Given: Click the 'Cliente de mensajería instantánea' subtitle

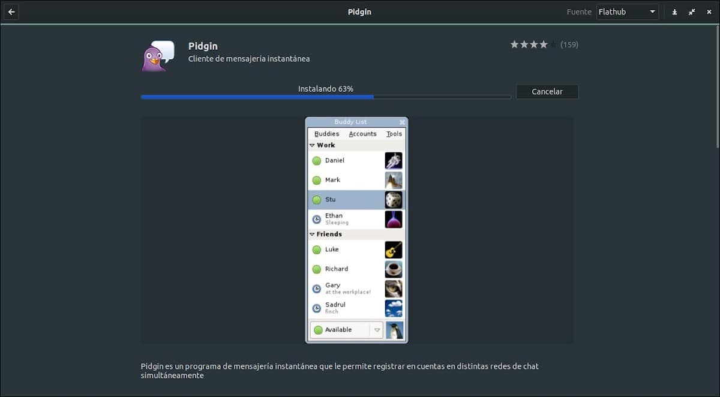Looking at the screenshot, I should tap(249, 59).
